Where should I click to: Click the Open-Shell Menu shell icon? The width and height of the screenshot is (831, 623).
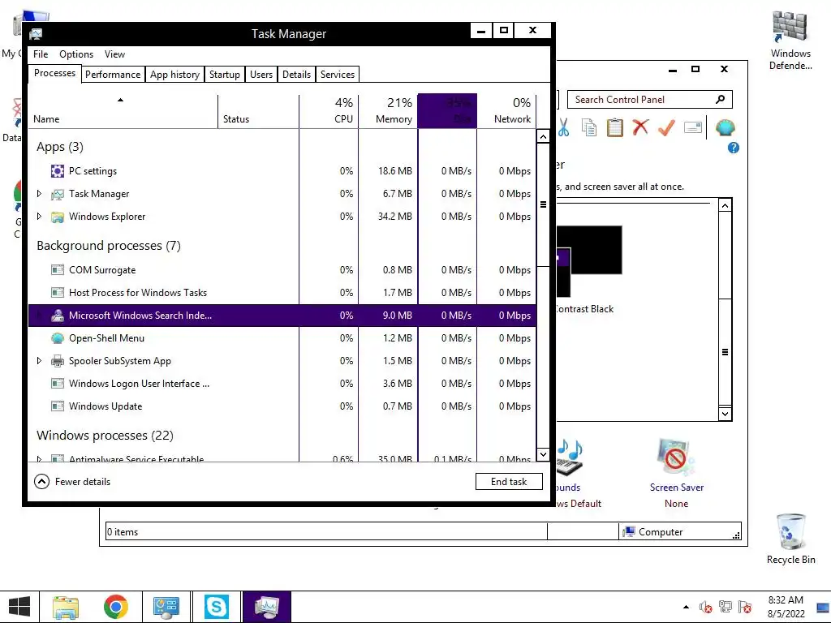click(x=58, y=338)
